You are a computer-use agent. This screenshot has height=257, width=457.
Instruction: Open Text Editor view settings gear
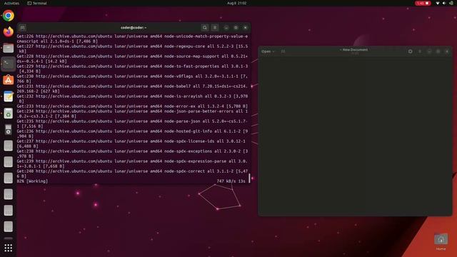410,51
